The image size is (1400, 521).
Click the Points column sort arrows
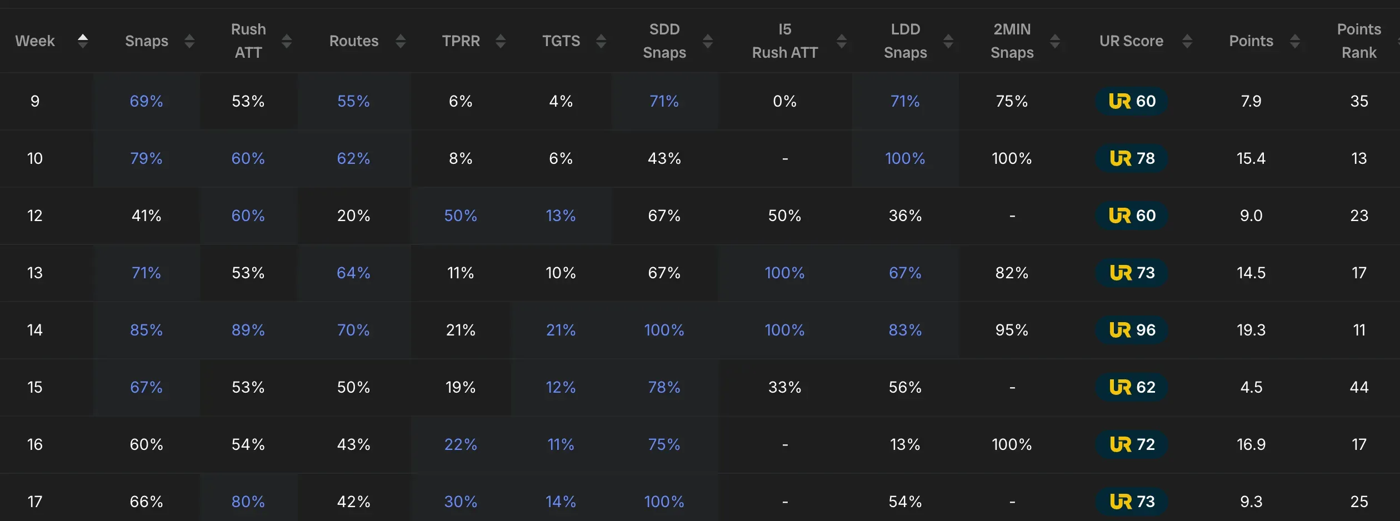1295,41
